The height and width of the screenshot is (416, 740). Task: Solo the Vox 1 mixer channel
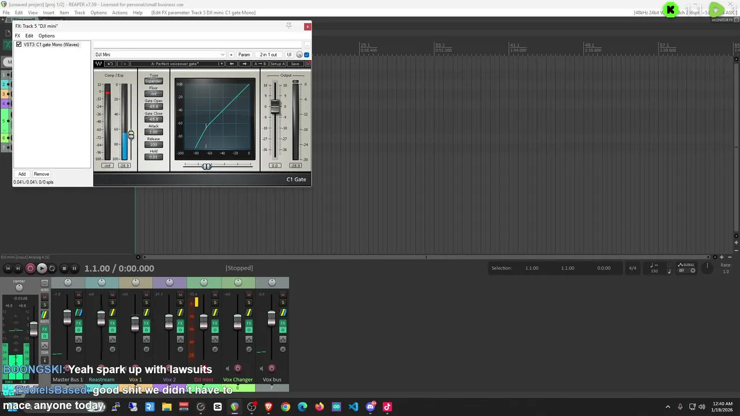[146, 303]
